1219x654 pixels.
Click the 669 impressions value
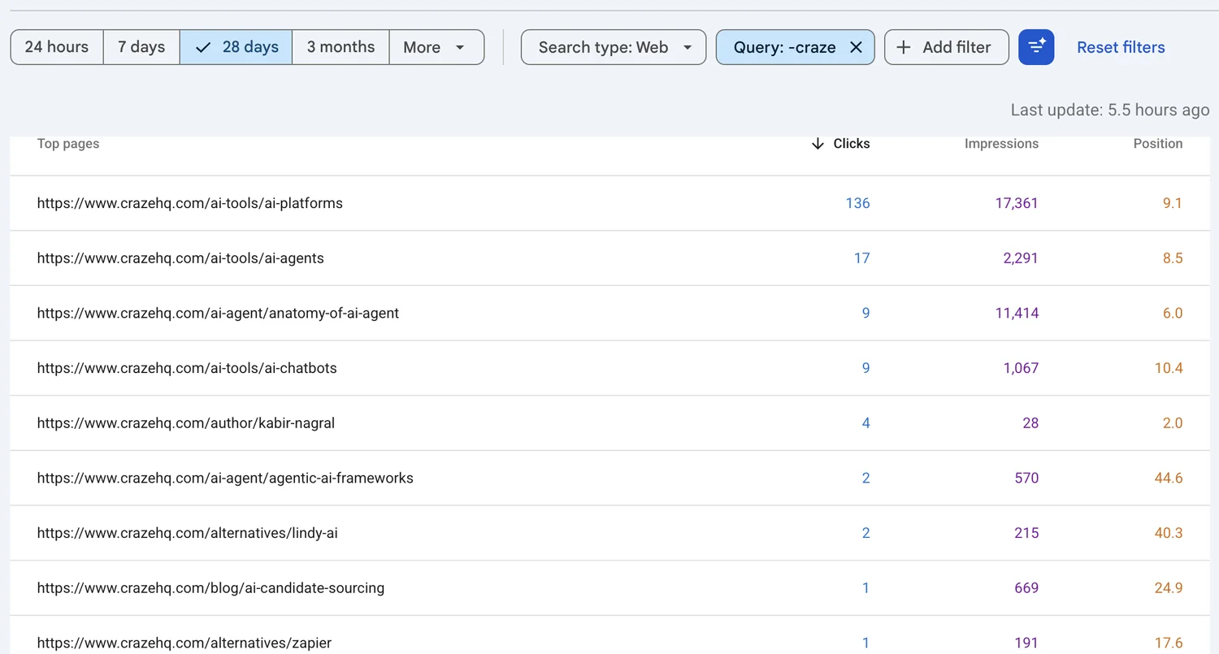(x=1026, y=588)
